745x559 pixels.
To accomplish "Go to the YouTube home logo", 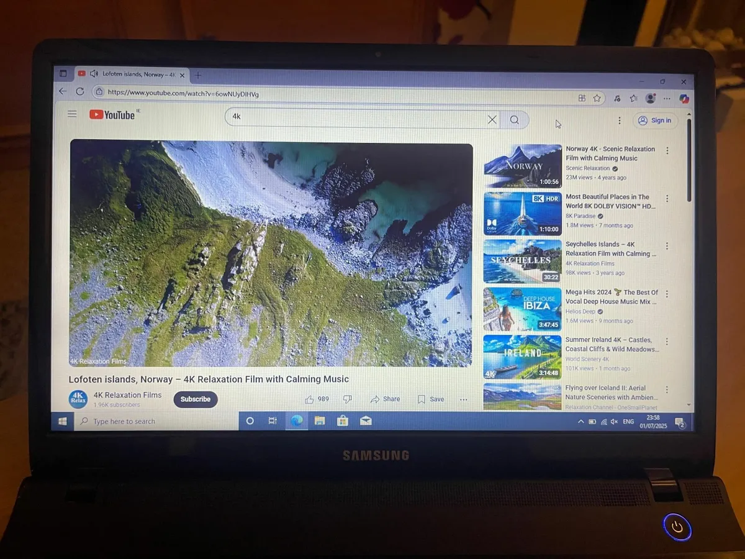I will [112, 115].
